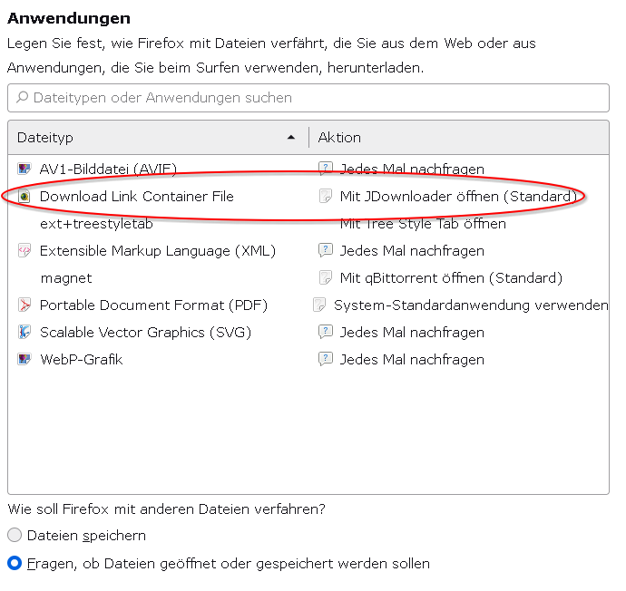Click the JDownloader action icon
This screenshot has width=626, height=591.
tap(326, 196)
